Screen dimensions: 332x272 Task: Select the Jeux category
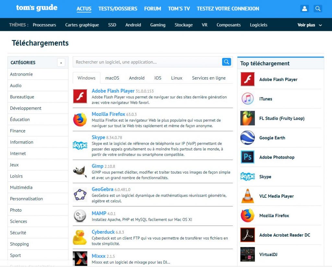[38, 165]
